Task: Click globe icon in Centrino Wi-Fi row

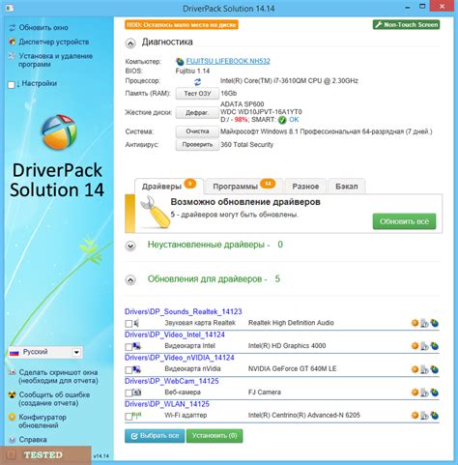Action: pyautogui.click(x=435, y=416)
